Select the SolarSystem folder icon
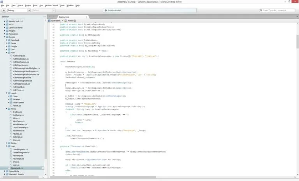Screen dimensions: 299x181 11,103
